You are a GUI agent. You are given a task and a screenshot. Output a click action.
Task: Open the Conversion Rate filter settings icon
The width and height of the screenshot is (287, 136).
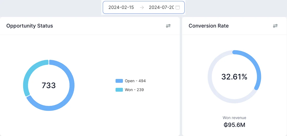pyautogui.click(x=275, y=26)
